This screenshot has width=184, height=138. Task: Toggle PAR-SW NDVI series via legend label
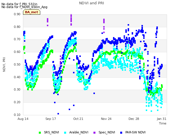[x=135, y=132]
